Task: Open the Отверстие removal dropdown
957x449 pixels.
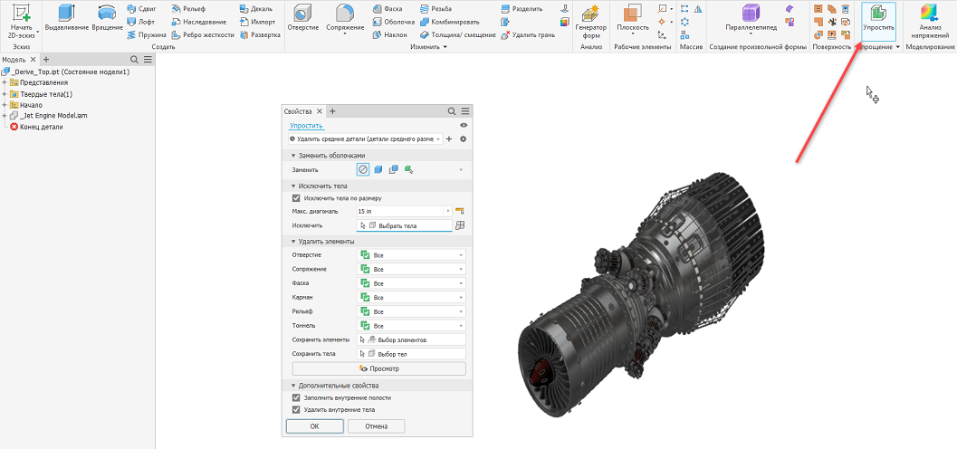Action: [411, 255]
